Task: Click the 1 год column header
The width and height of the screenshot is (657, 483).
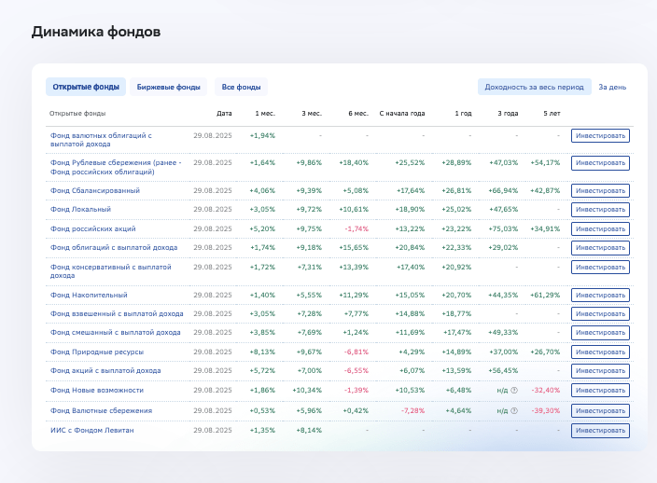Action: tap(463, 113)
